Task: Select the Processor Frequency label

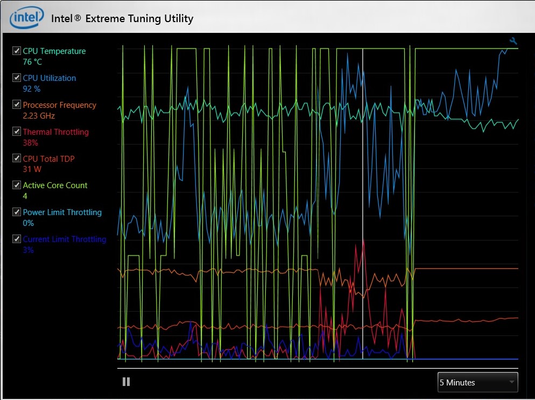Action: tap(59, 105)
